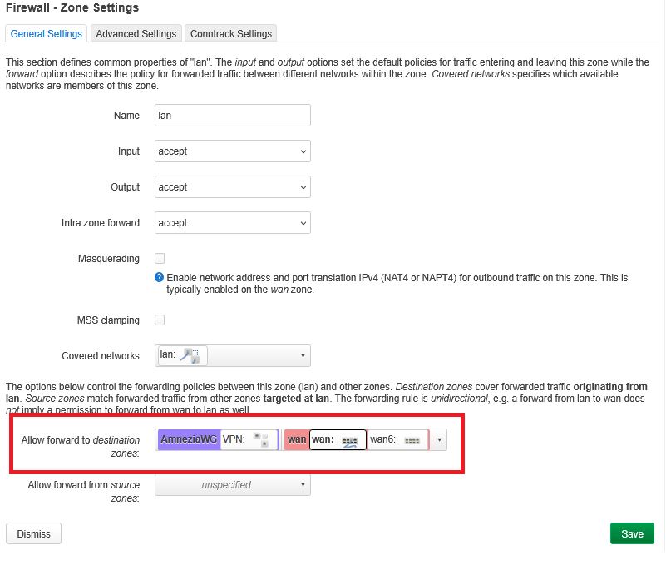Viewport: 666px width, 565px height.
Task: Click the lan bridge icon in Covered networks
Action: tap(190, 356)
